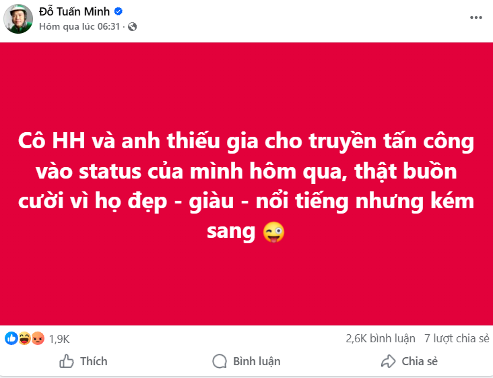This screenshot has width=493, height=378.
Task: View the 7 lượt chia sẻ shares list
Action: 456,338
